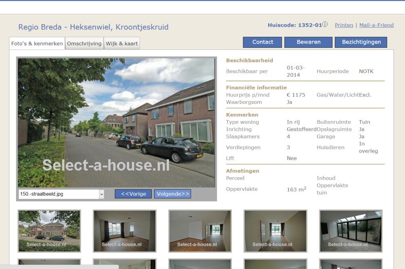
Task: Click the Mail-a-Friend link
Action: pos(376,25)
